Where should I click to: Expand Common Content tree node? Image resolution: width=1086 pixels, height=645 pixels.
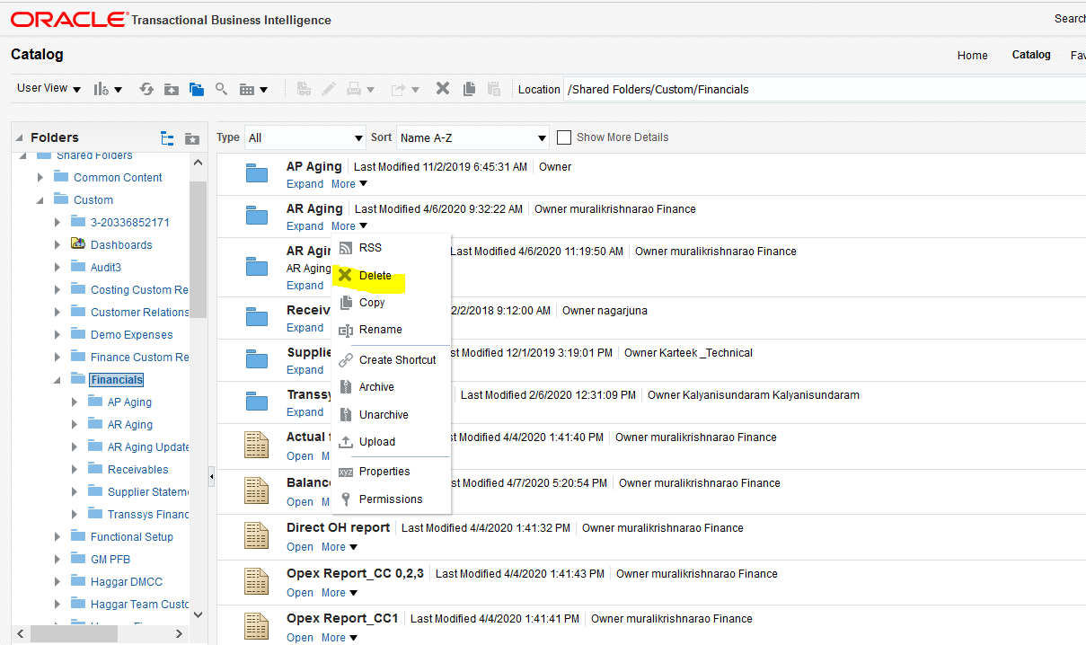[40, 177]
